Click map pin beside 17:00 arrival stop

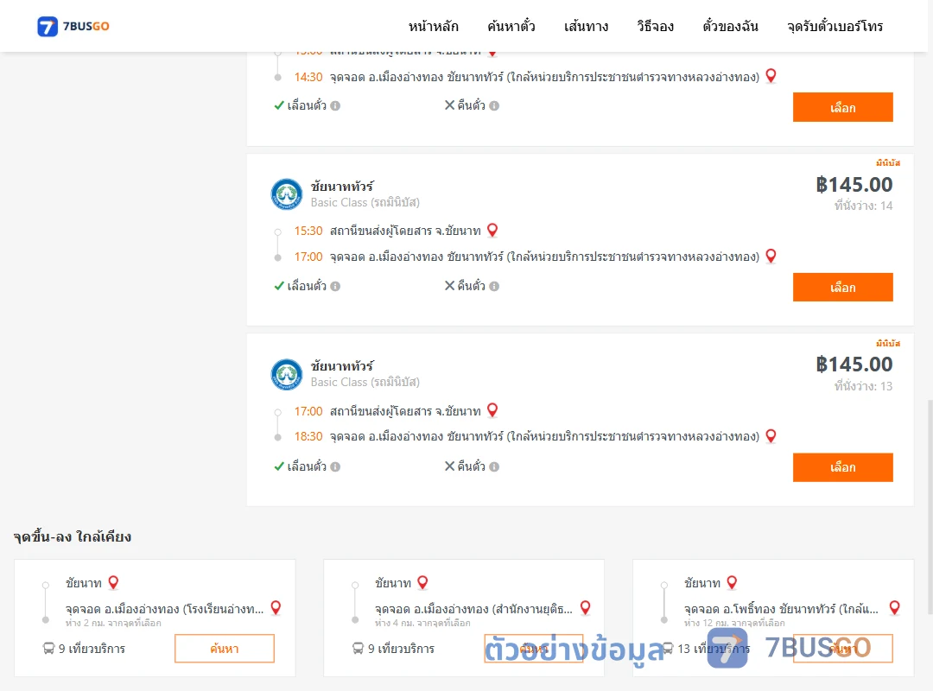click(x=771, y=256)
